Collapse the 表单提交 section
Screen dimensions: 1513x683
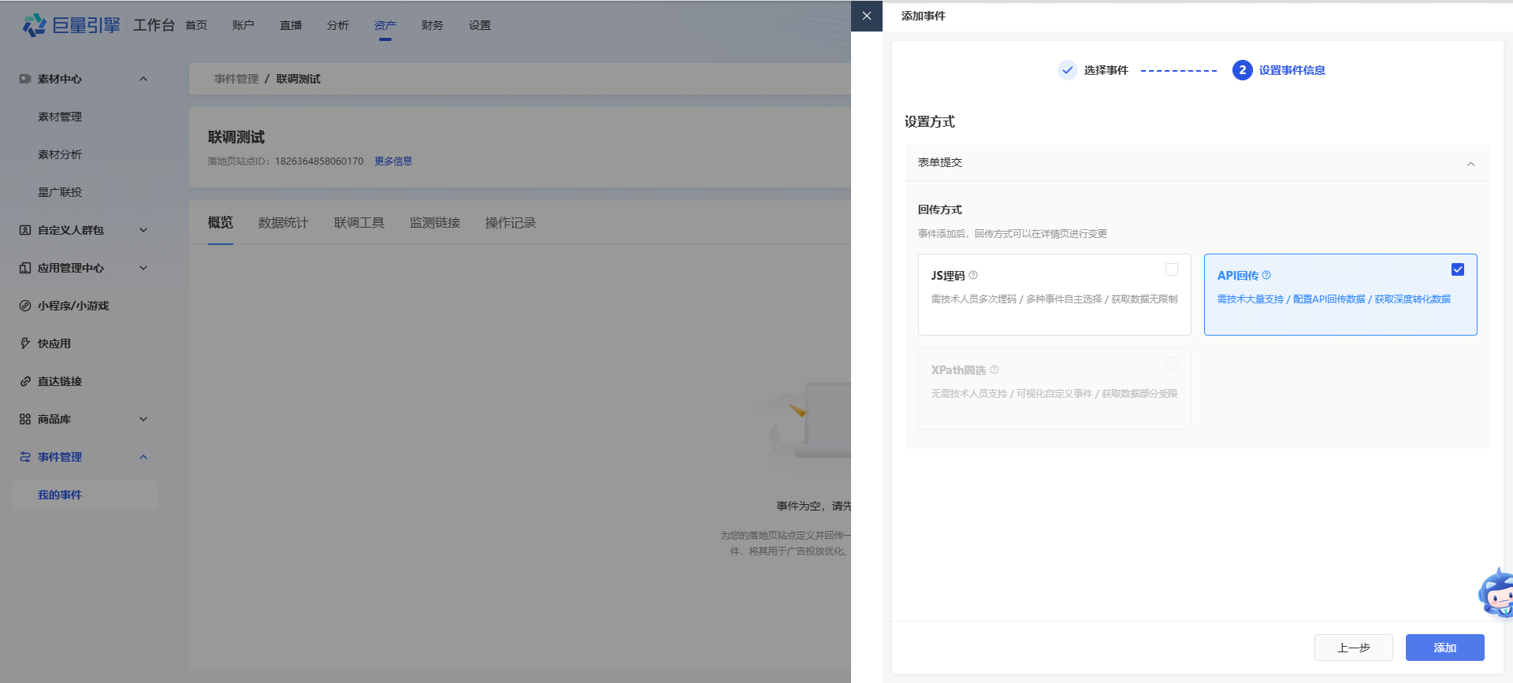tap(1470, 164)
